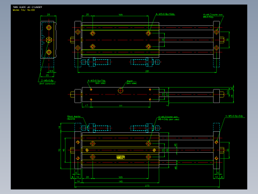Screen dimensions: 258x194
Task: Click the 28 width dimension above side view
Action: (x=48, y=14)
